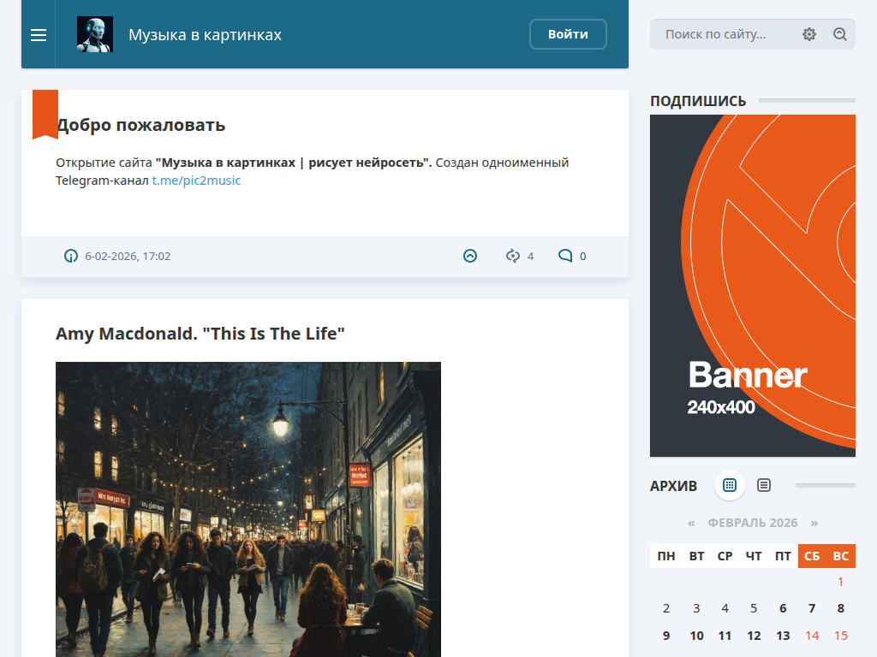Open the Amy Macdonald post title
This screenshot has width=877, height=657.
point(200,334)
